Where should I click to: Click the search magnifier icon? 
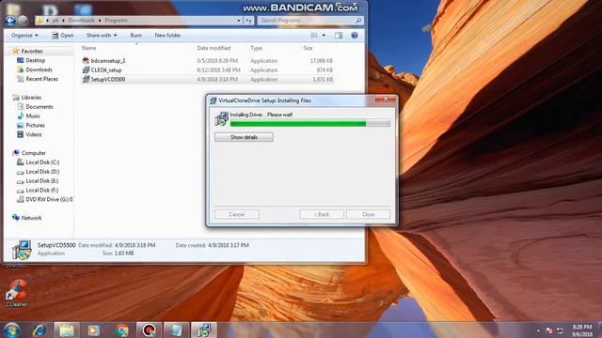[x=358, y=21]
